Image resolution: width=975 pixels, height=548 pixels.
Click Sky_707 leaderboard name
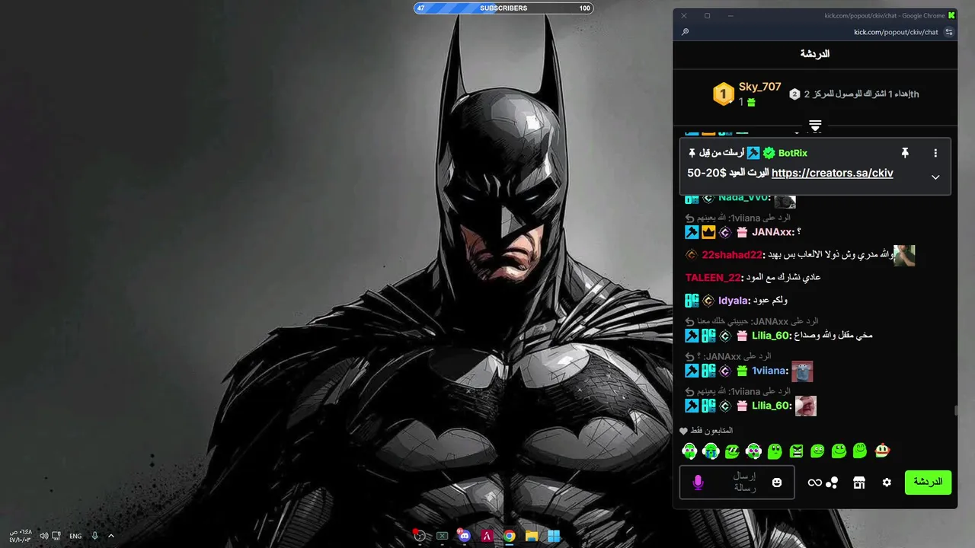coord(759,87)
